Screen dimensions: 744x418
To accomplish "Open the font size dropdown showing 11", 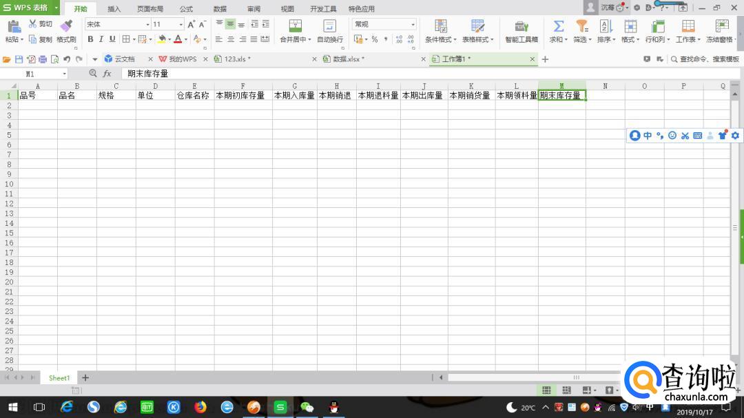I will tap(180, 24).
